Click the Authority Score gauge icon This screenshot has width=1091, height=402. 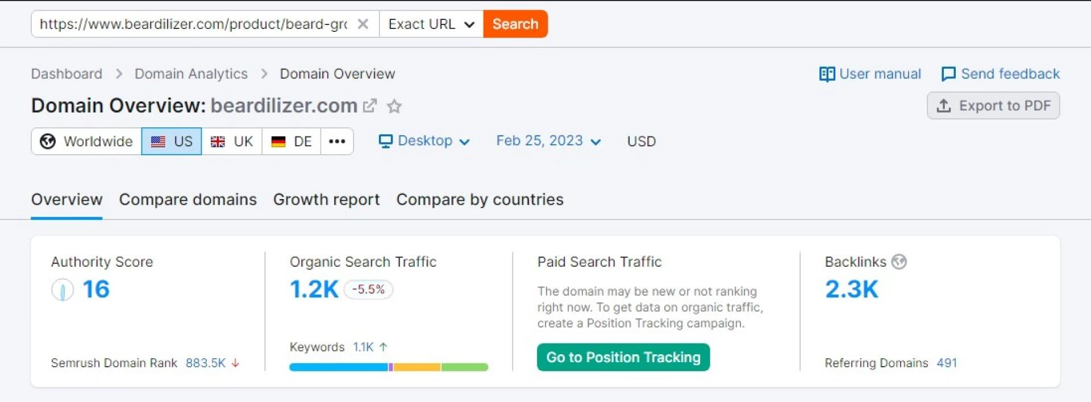pos(63,290)
